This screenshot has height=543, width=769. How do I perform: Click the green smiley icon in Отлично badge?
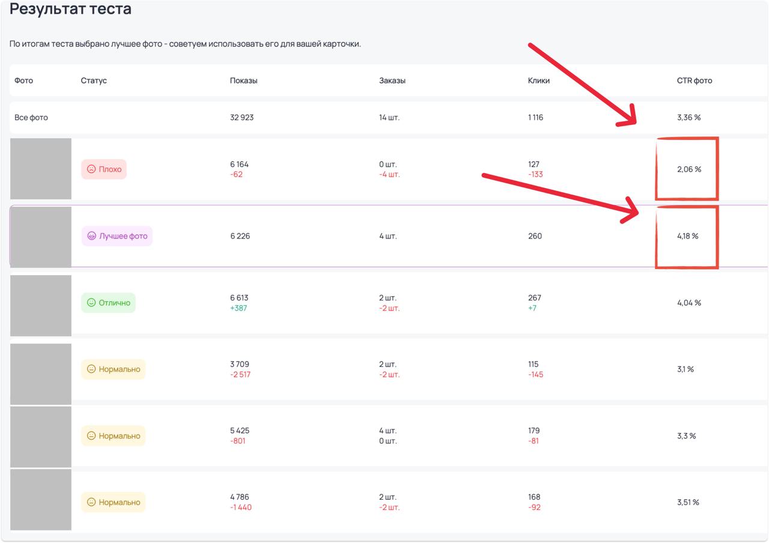[x=91, y=303]
